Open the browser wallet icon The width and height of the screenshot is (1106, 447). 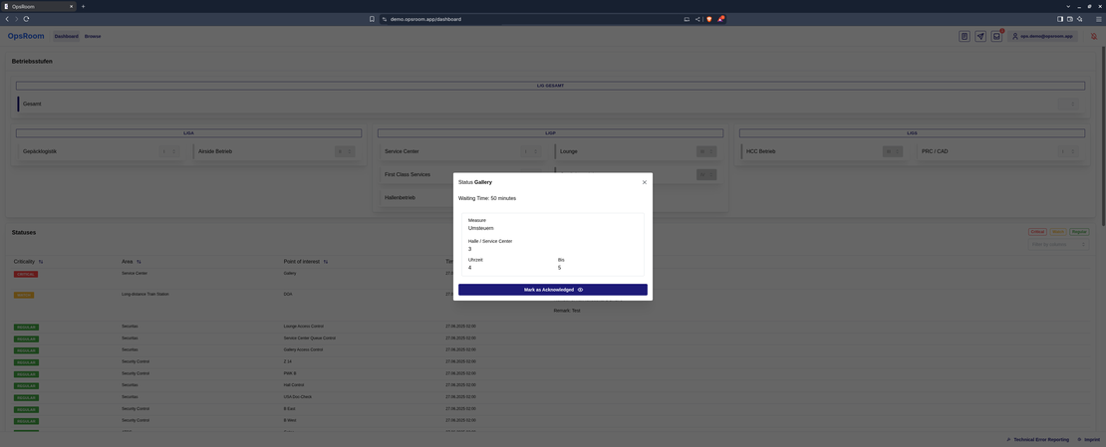coord(1070,19)
